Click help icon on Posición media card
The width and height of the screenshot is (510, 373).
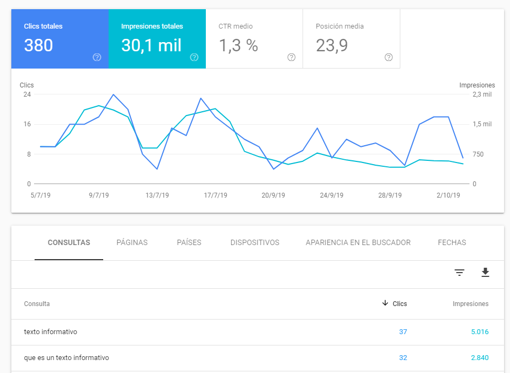click(x=388, y=57)
